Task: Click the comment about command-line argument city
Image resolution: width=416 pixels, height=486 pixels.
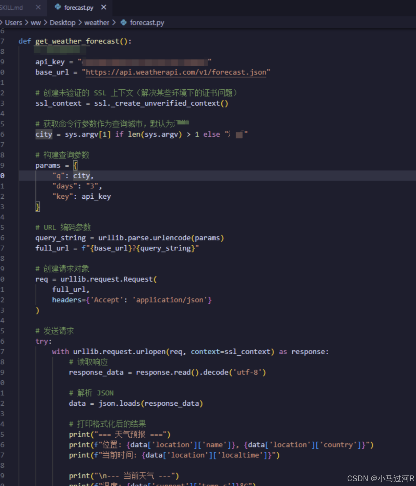Action: pyautogui.click(x=112, y=124)
